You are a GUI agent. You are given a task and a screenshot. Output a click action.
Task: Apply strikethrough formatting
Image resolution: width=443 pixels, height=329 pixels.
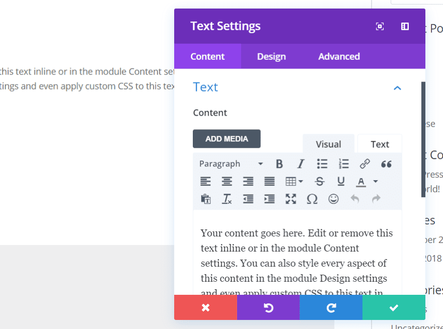(320, 181)
